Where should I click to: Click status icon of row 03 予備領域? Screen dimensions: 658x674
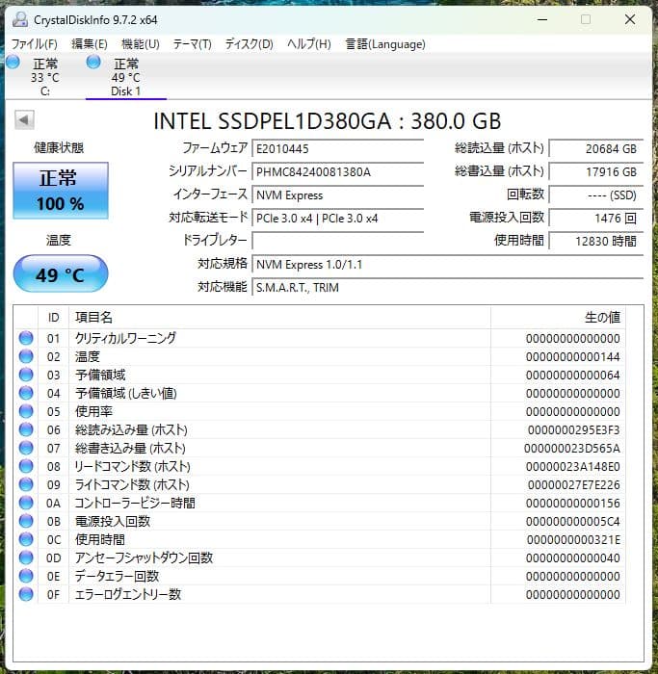point(26,375)
